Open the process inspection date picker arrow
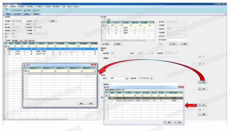 pos(152,78)
